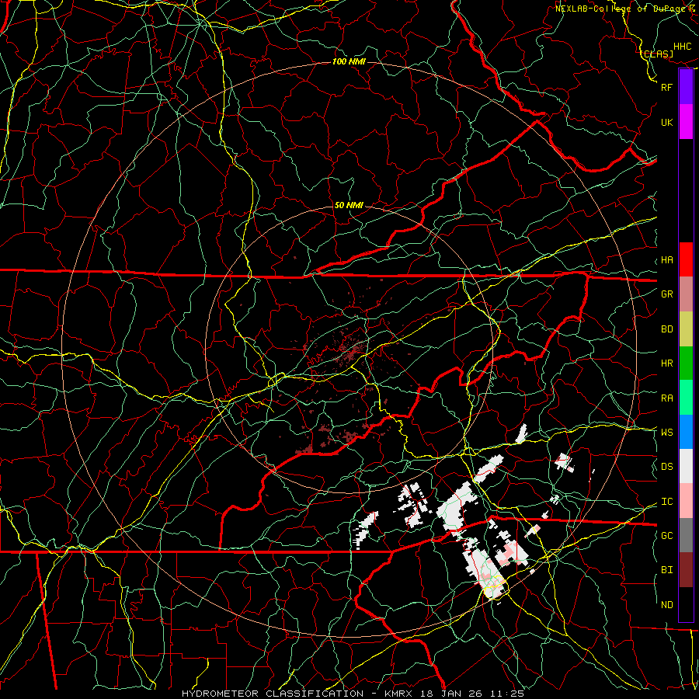Click the WS blue legend swatch
This screenshot has height=699, width=699.
pyautogui.click(x=686, y=432)
